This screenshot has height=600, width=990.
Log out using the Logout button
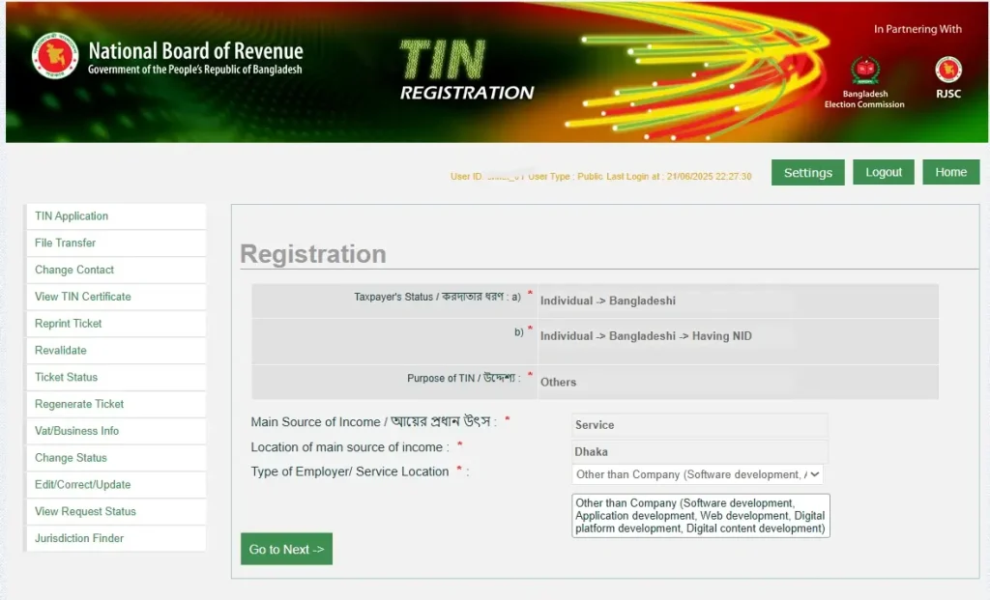pyautogui.click(x=884, y=172)
